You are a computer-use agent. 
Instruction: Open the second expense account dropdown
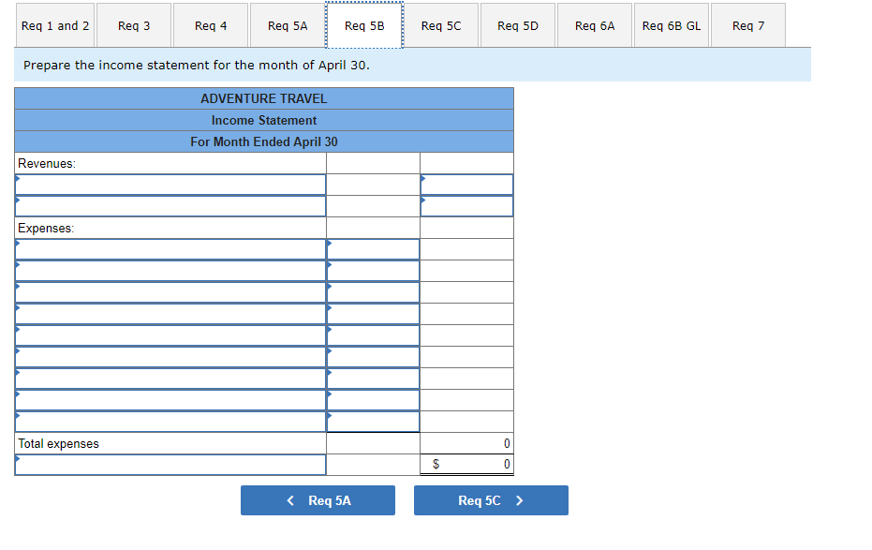[x=170, y=271]
